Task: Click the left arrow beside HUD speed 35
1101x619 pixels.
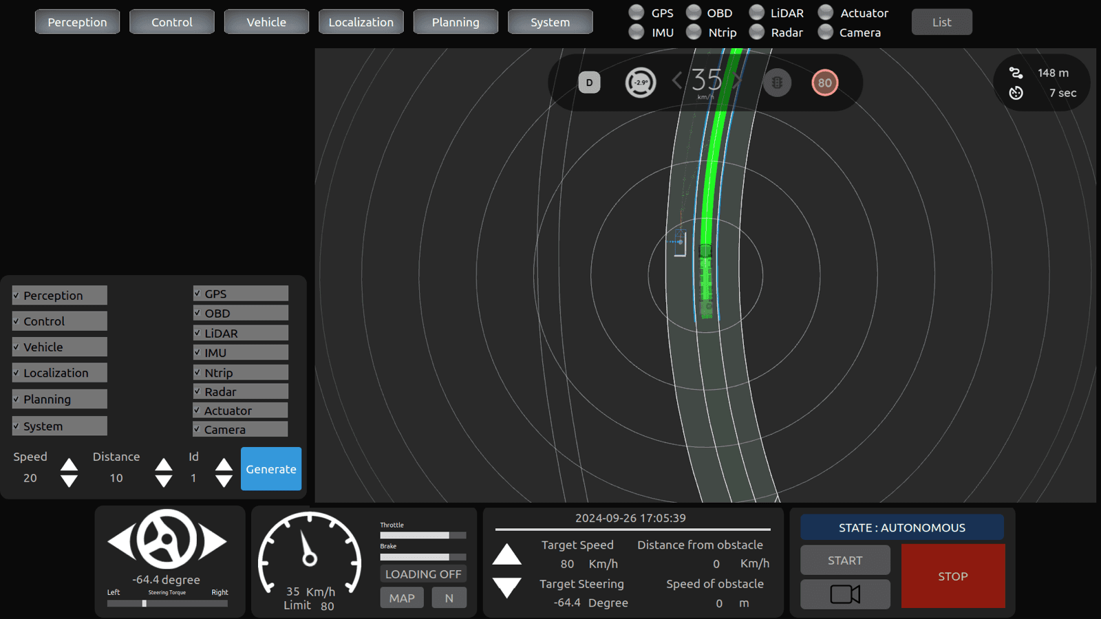Action: [x=677, y=81]
